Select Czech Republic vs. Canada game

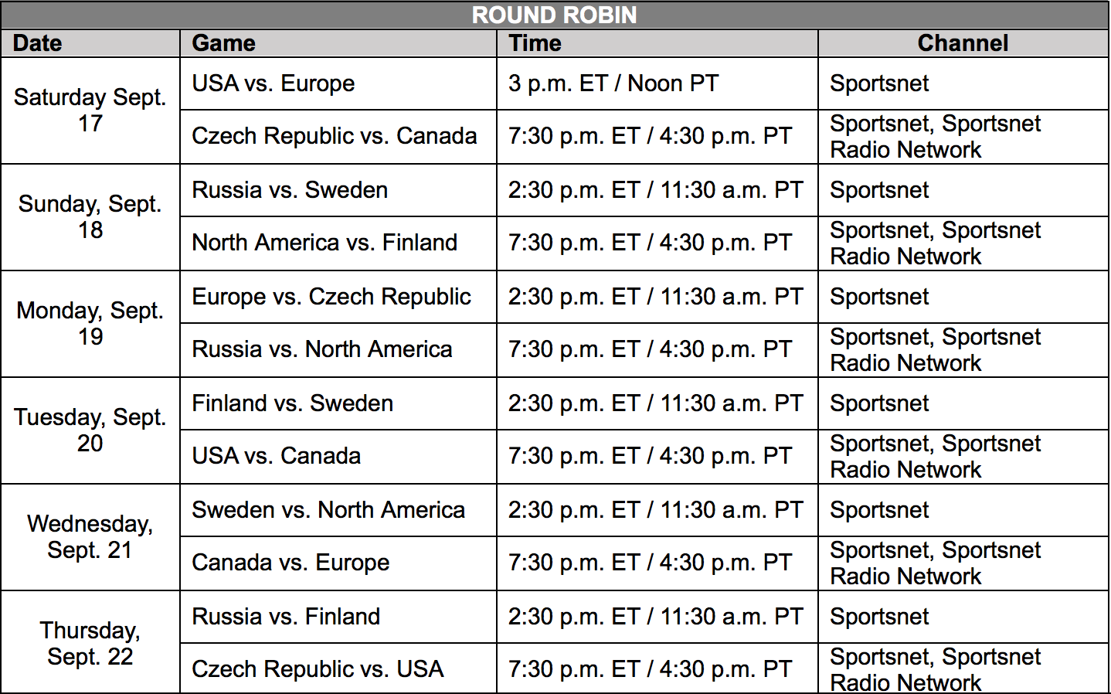[x=338, y=137]
